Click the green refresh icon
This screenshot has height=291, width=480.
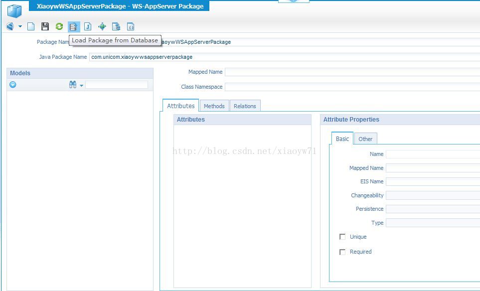coord(59,26)
